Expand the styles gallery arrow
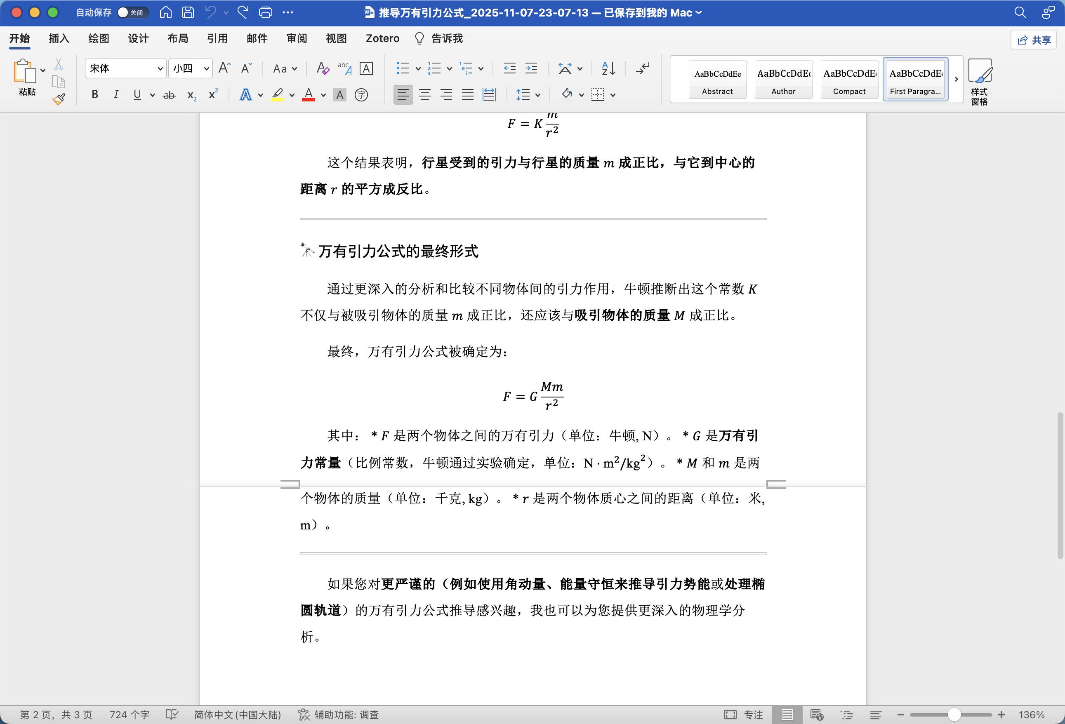Screen dimensions: 1065x724 [956, 79]
